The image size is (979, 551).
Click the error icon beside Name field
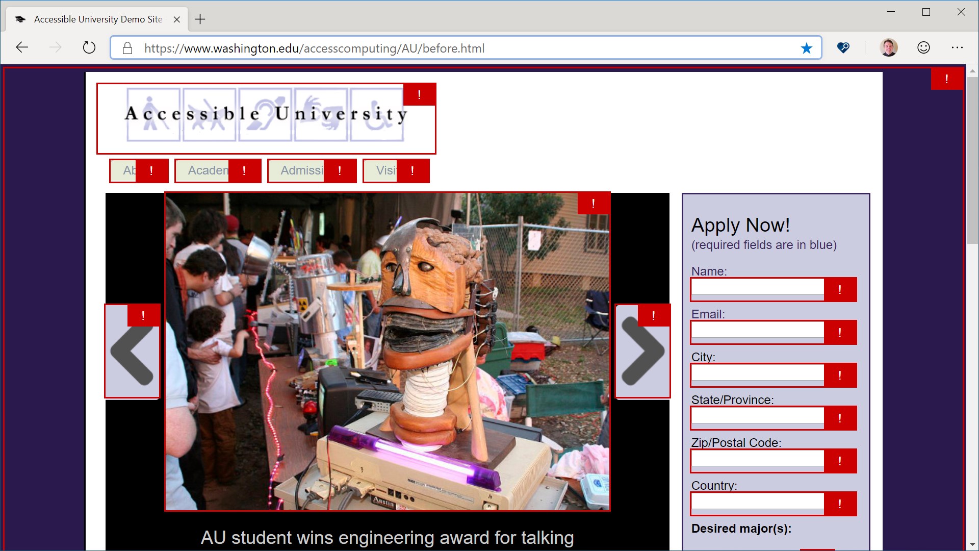(839, 289)
